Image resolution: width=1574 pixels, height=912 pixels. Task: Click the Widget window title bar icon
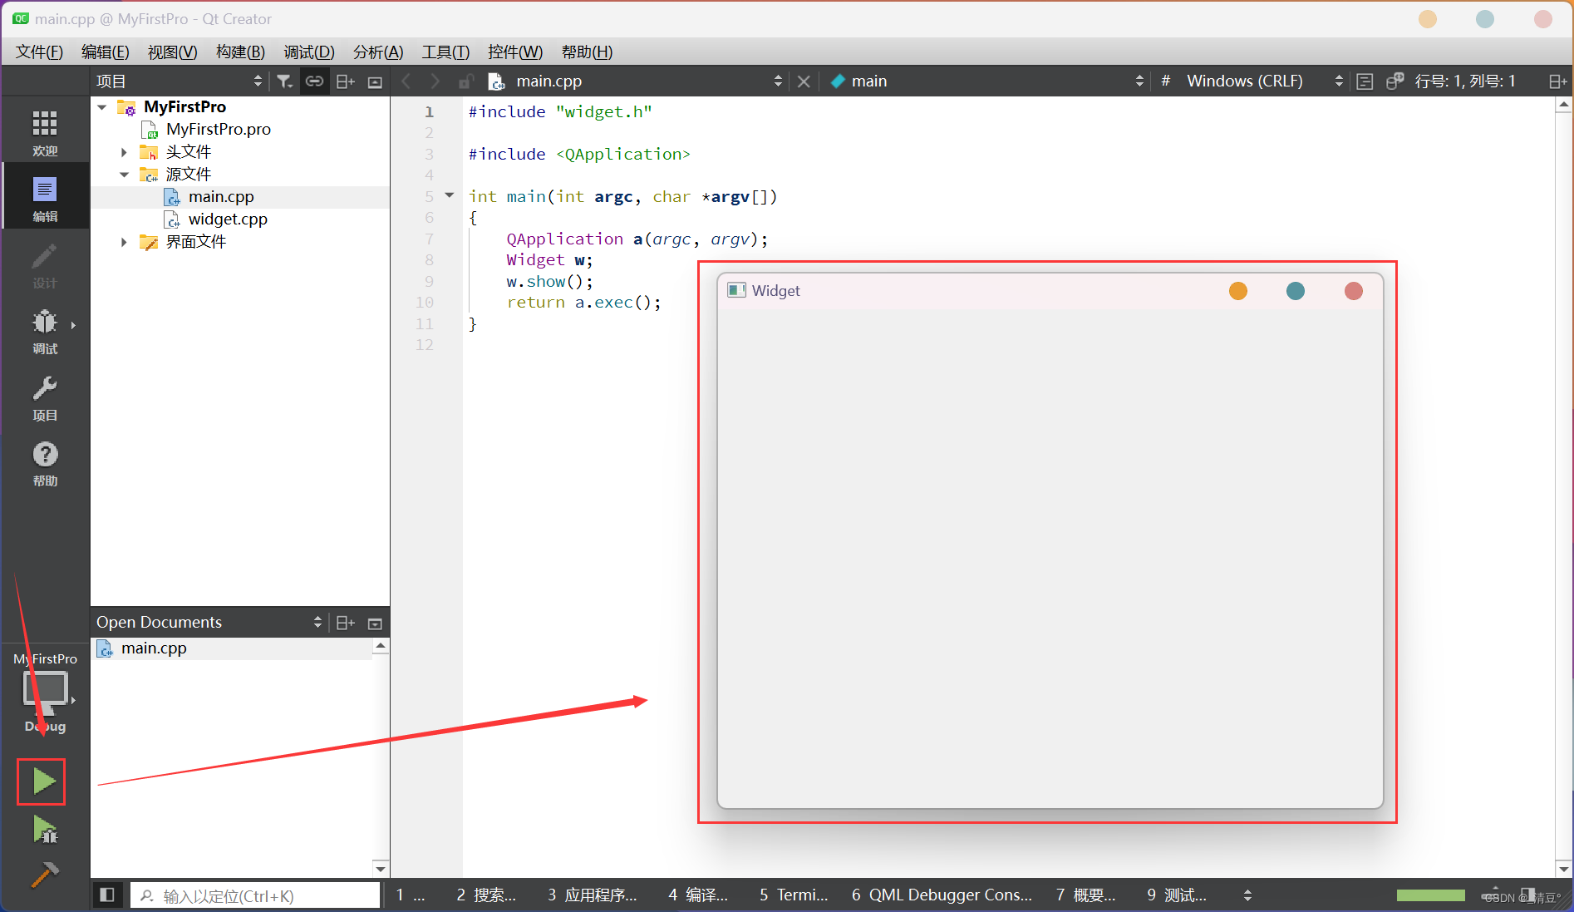tap(736, 290)
